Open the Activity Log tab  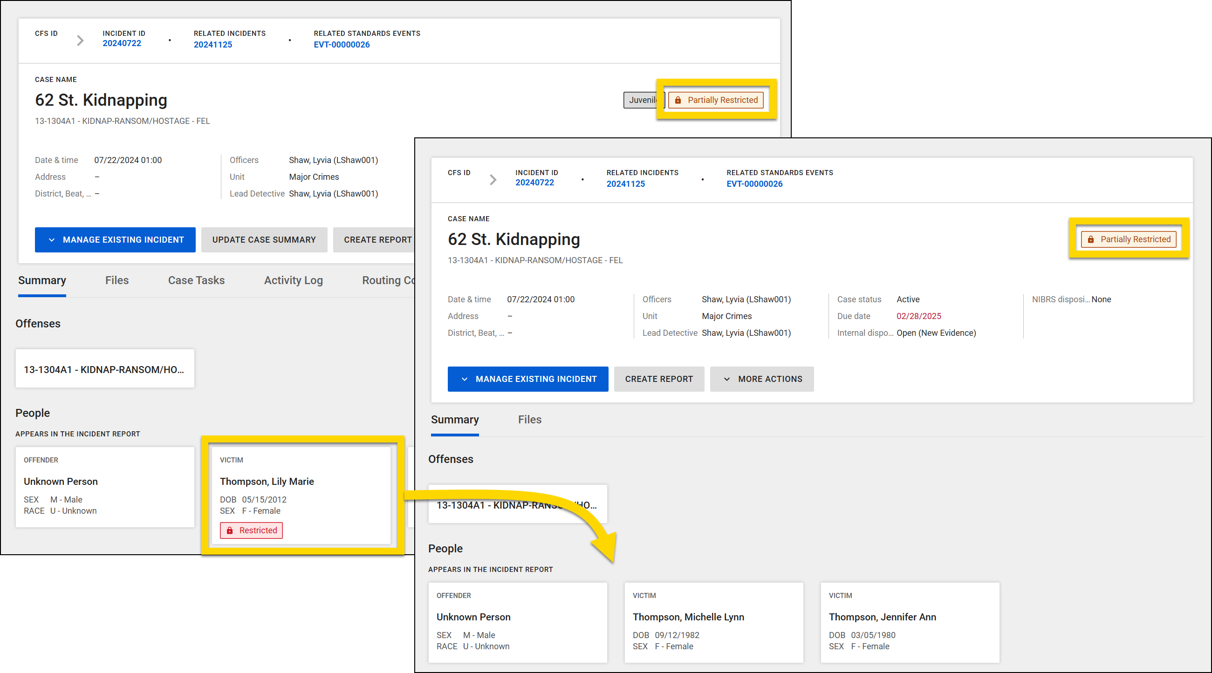pyautogui.click(x=293, y=280)
